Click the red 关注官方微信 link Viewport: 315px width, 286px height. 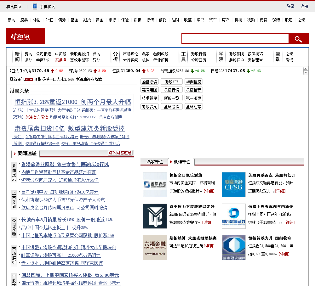tap(37, 117)
